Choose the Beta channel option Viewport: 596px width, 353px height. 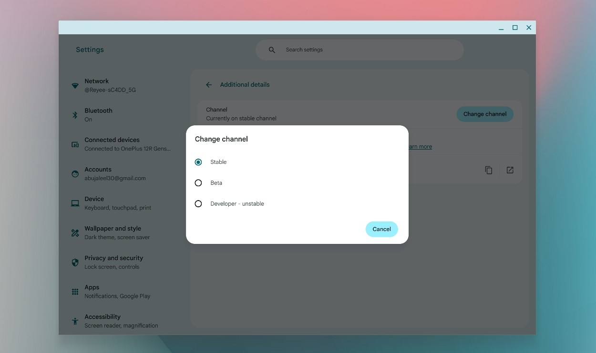(198, 183)
